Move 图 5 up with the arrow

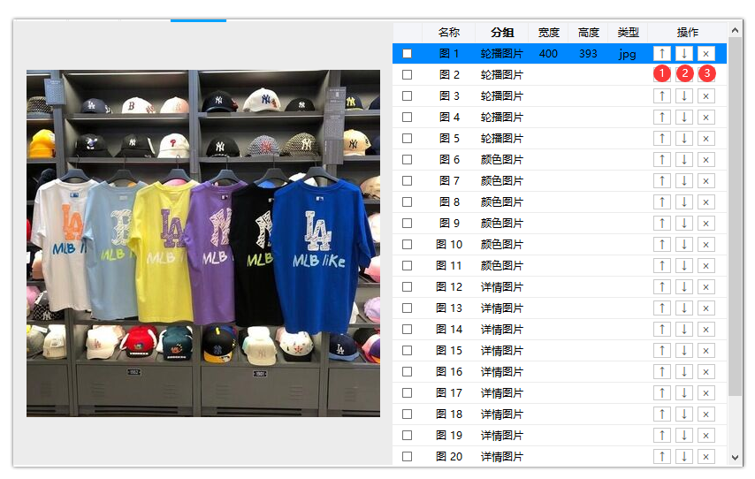(662, 138)
